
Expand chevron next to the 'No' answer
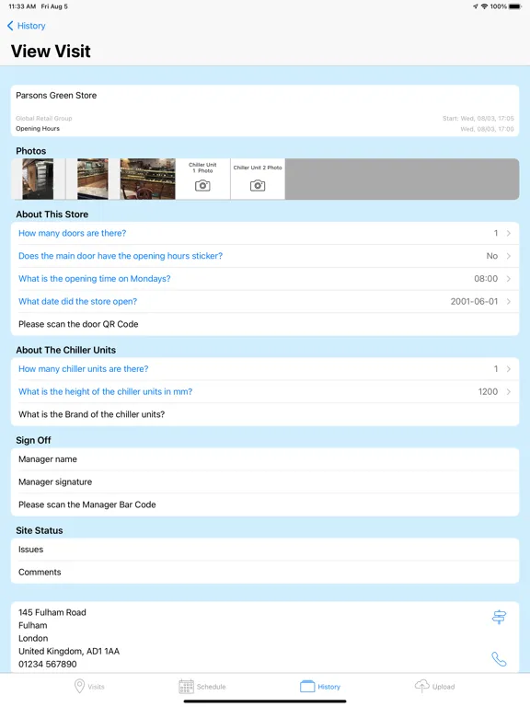508,256
